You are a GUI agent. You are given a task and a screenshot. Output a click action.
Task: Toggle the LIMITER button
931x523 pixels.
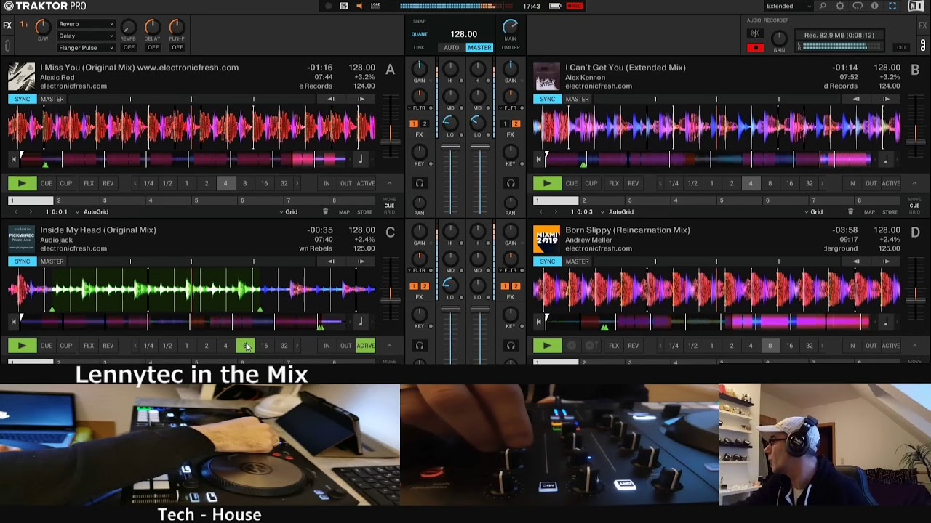click(511, 48)
